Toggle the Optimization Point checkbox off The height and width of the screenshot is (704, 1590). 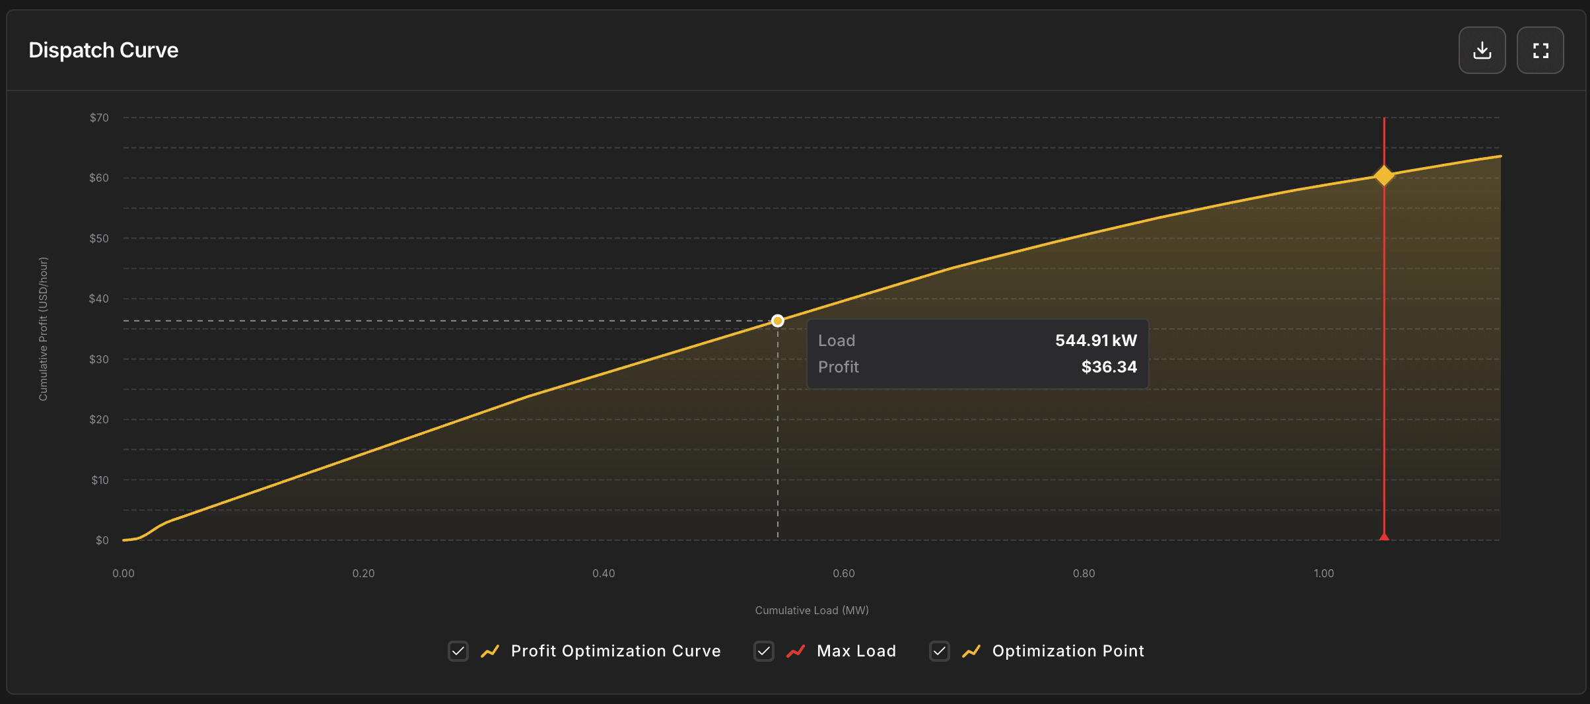tap(939, 651)
